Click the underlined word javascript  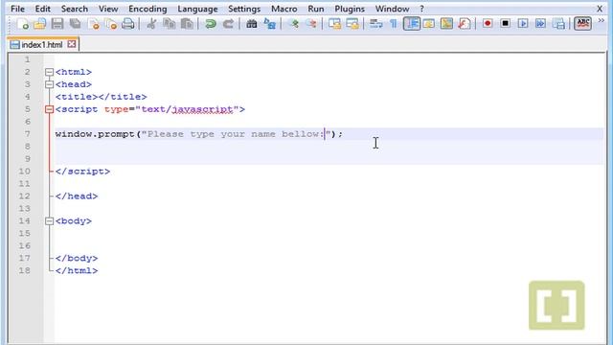coord(202,109)
